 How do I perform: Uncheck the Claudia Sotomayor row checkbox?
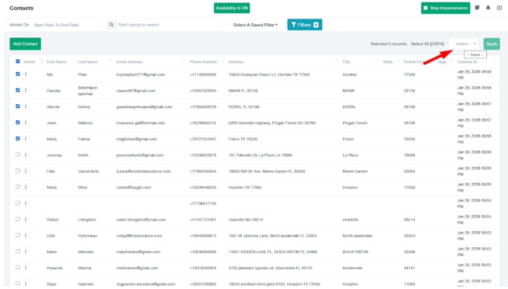point(18,90)
